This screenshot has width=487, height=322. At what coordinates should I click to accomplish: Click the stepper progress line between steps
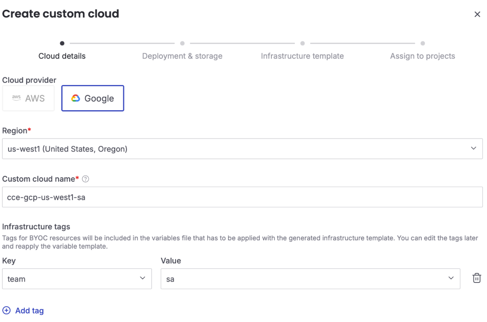click(122, 43)
